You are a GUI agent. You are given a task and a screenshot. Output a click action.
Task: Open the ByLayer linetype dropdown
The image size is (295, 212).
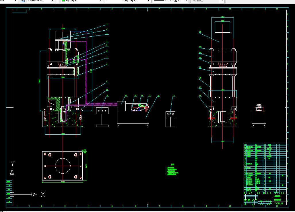point(128,1)
